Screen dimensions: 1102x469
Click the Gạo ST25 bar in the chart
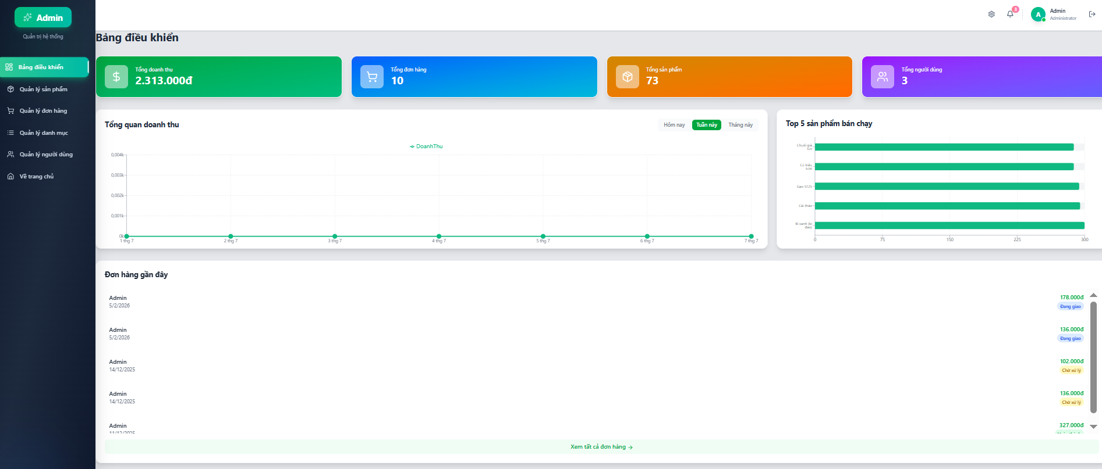tap(947, 187)
